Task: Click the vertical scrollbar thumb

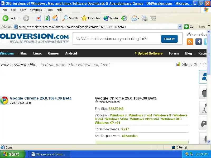Action: tap(209, 54)
